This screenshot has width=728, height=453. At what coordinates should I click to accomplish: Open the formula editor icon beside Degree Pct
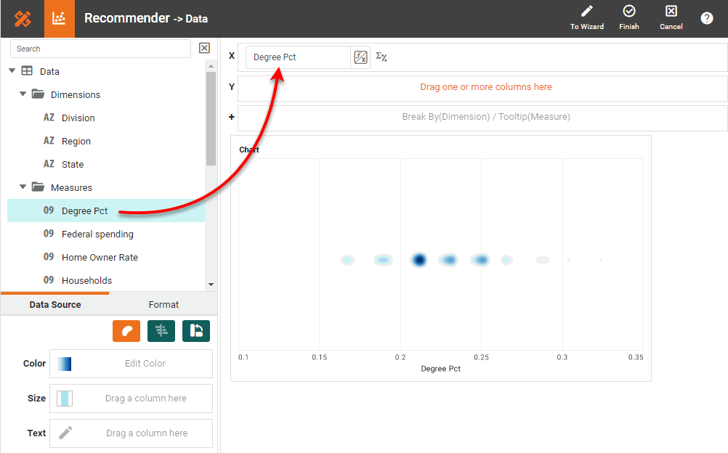(360, 57)
